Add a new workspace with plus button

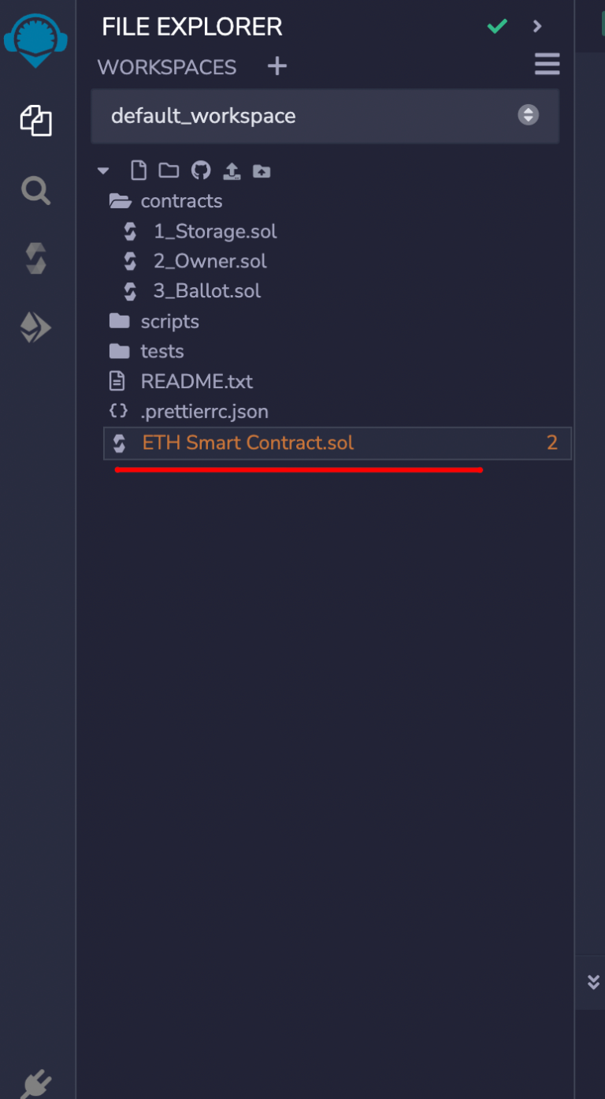(277, 66)
